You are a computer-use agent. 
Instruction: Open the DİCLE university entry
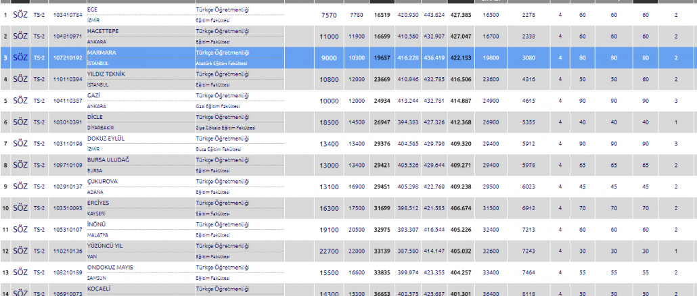coord(94,117)
